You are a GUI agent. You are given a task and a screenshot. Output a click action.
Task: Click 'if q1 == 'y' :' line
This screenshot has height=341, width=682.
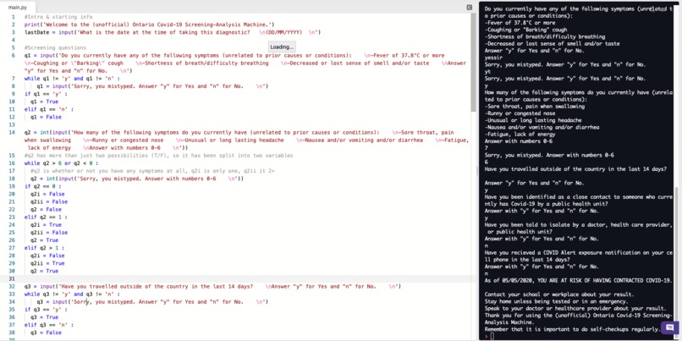point(46,94)
